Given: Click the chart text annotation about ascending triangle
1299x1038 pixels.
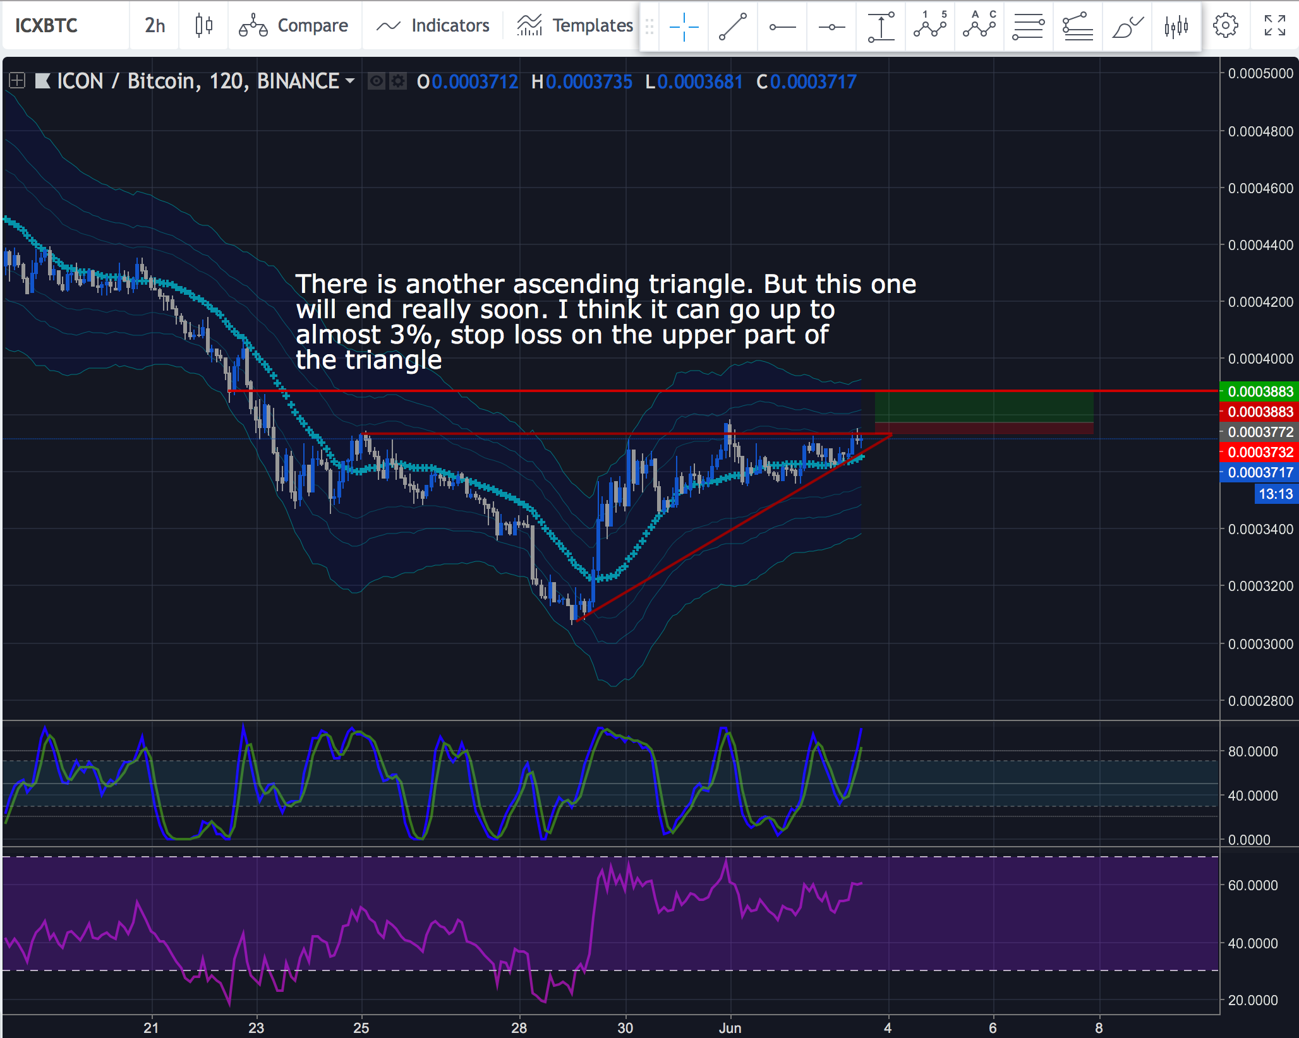Looking at the screenshot, I should pos(605,322).
